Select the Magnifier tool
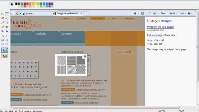 tap(7, 23)
